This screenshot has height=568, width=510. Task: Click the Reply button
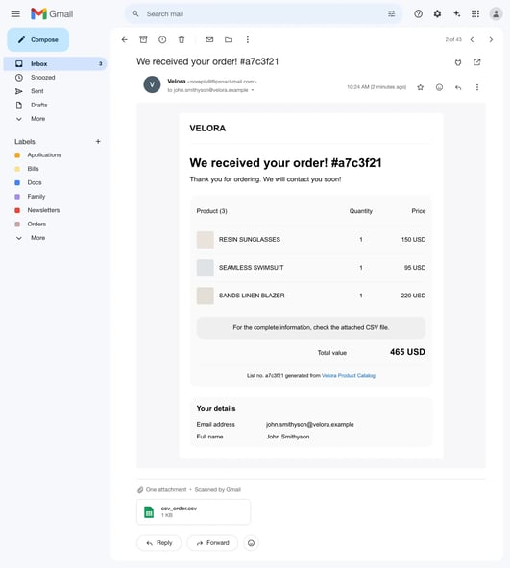[x=158, y=543]
